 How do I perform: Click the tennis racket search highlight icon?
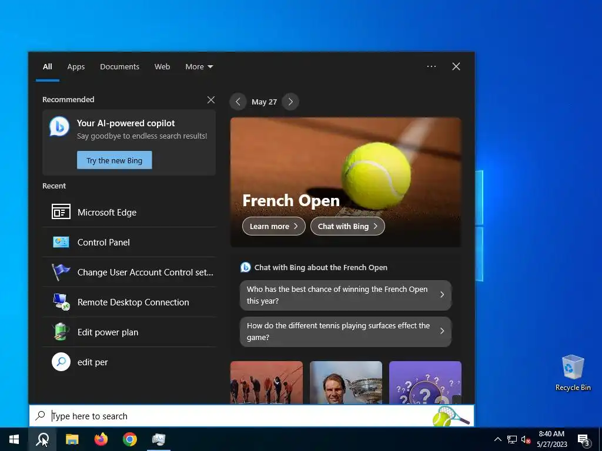point(451,416)
